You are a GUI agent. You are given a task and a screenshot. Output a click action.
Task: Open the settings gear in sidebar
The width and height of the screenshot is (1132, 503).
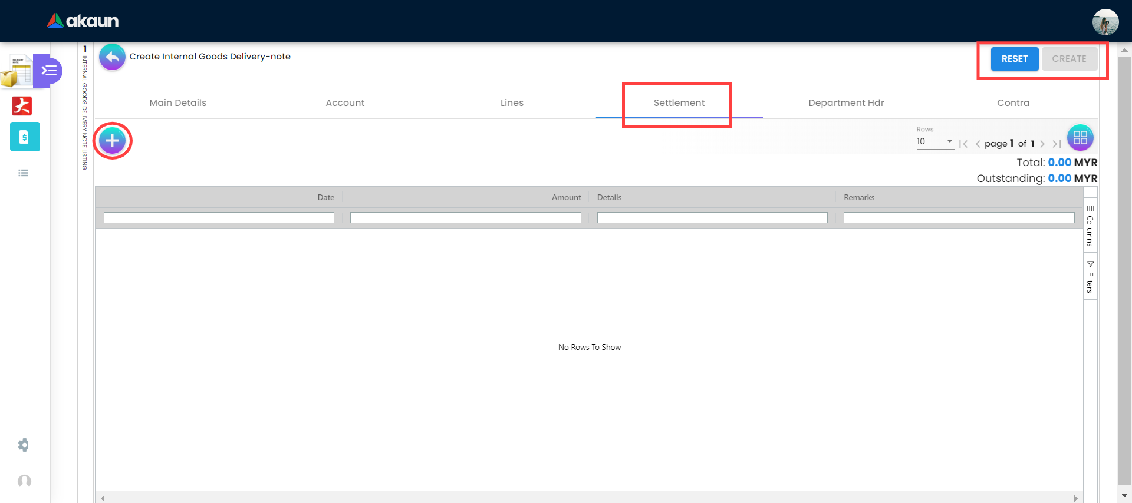pyautogui.click(x=24, y=445)
